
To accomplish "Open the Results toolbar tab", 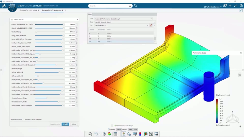I will point(125,129).
